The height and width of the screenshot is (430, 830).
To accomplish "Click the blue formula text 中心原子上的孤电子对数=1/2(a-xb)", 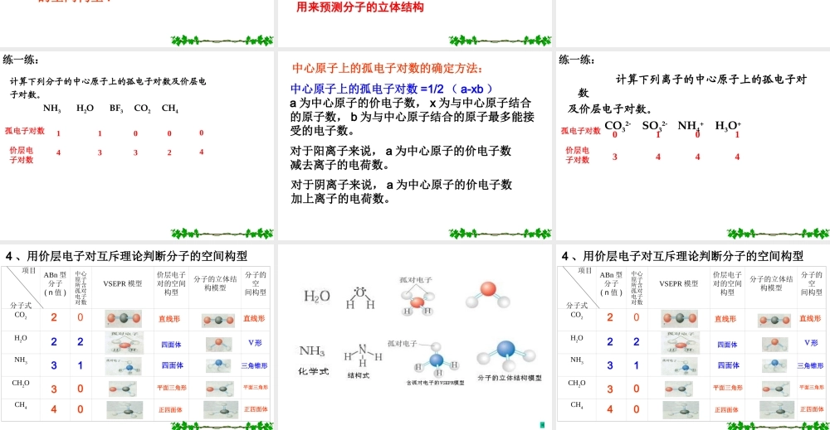I will 391,89.
